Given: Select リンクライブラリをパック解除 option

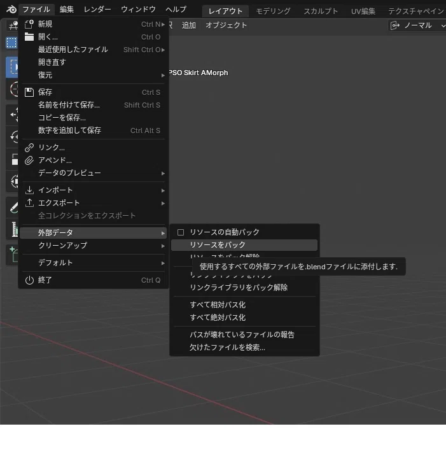Looking at the screenshot, I should [x=244, y=288].
